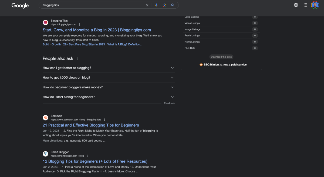Screen dimensions: 324x177
Task: Click the magnifying glass search icon
Action: 173,5
